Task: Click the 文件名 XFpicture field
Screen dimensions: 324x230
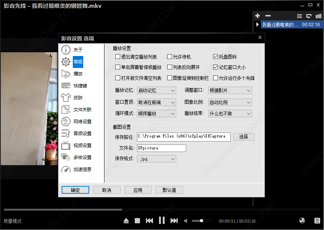Action: click(x=162, y=148)
